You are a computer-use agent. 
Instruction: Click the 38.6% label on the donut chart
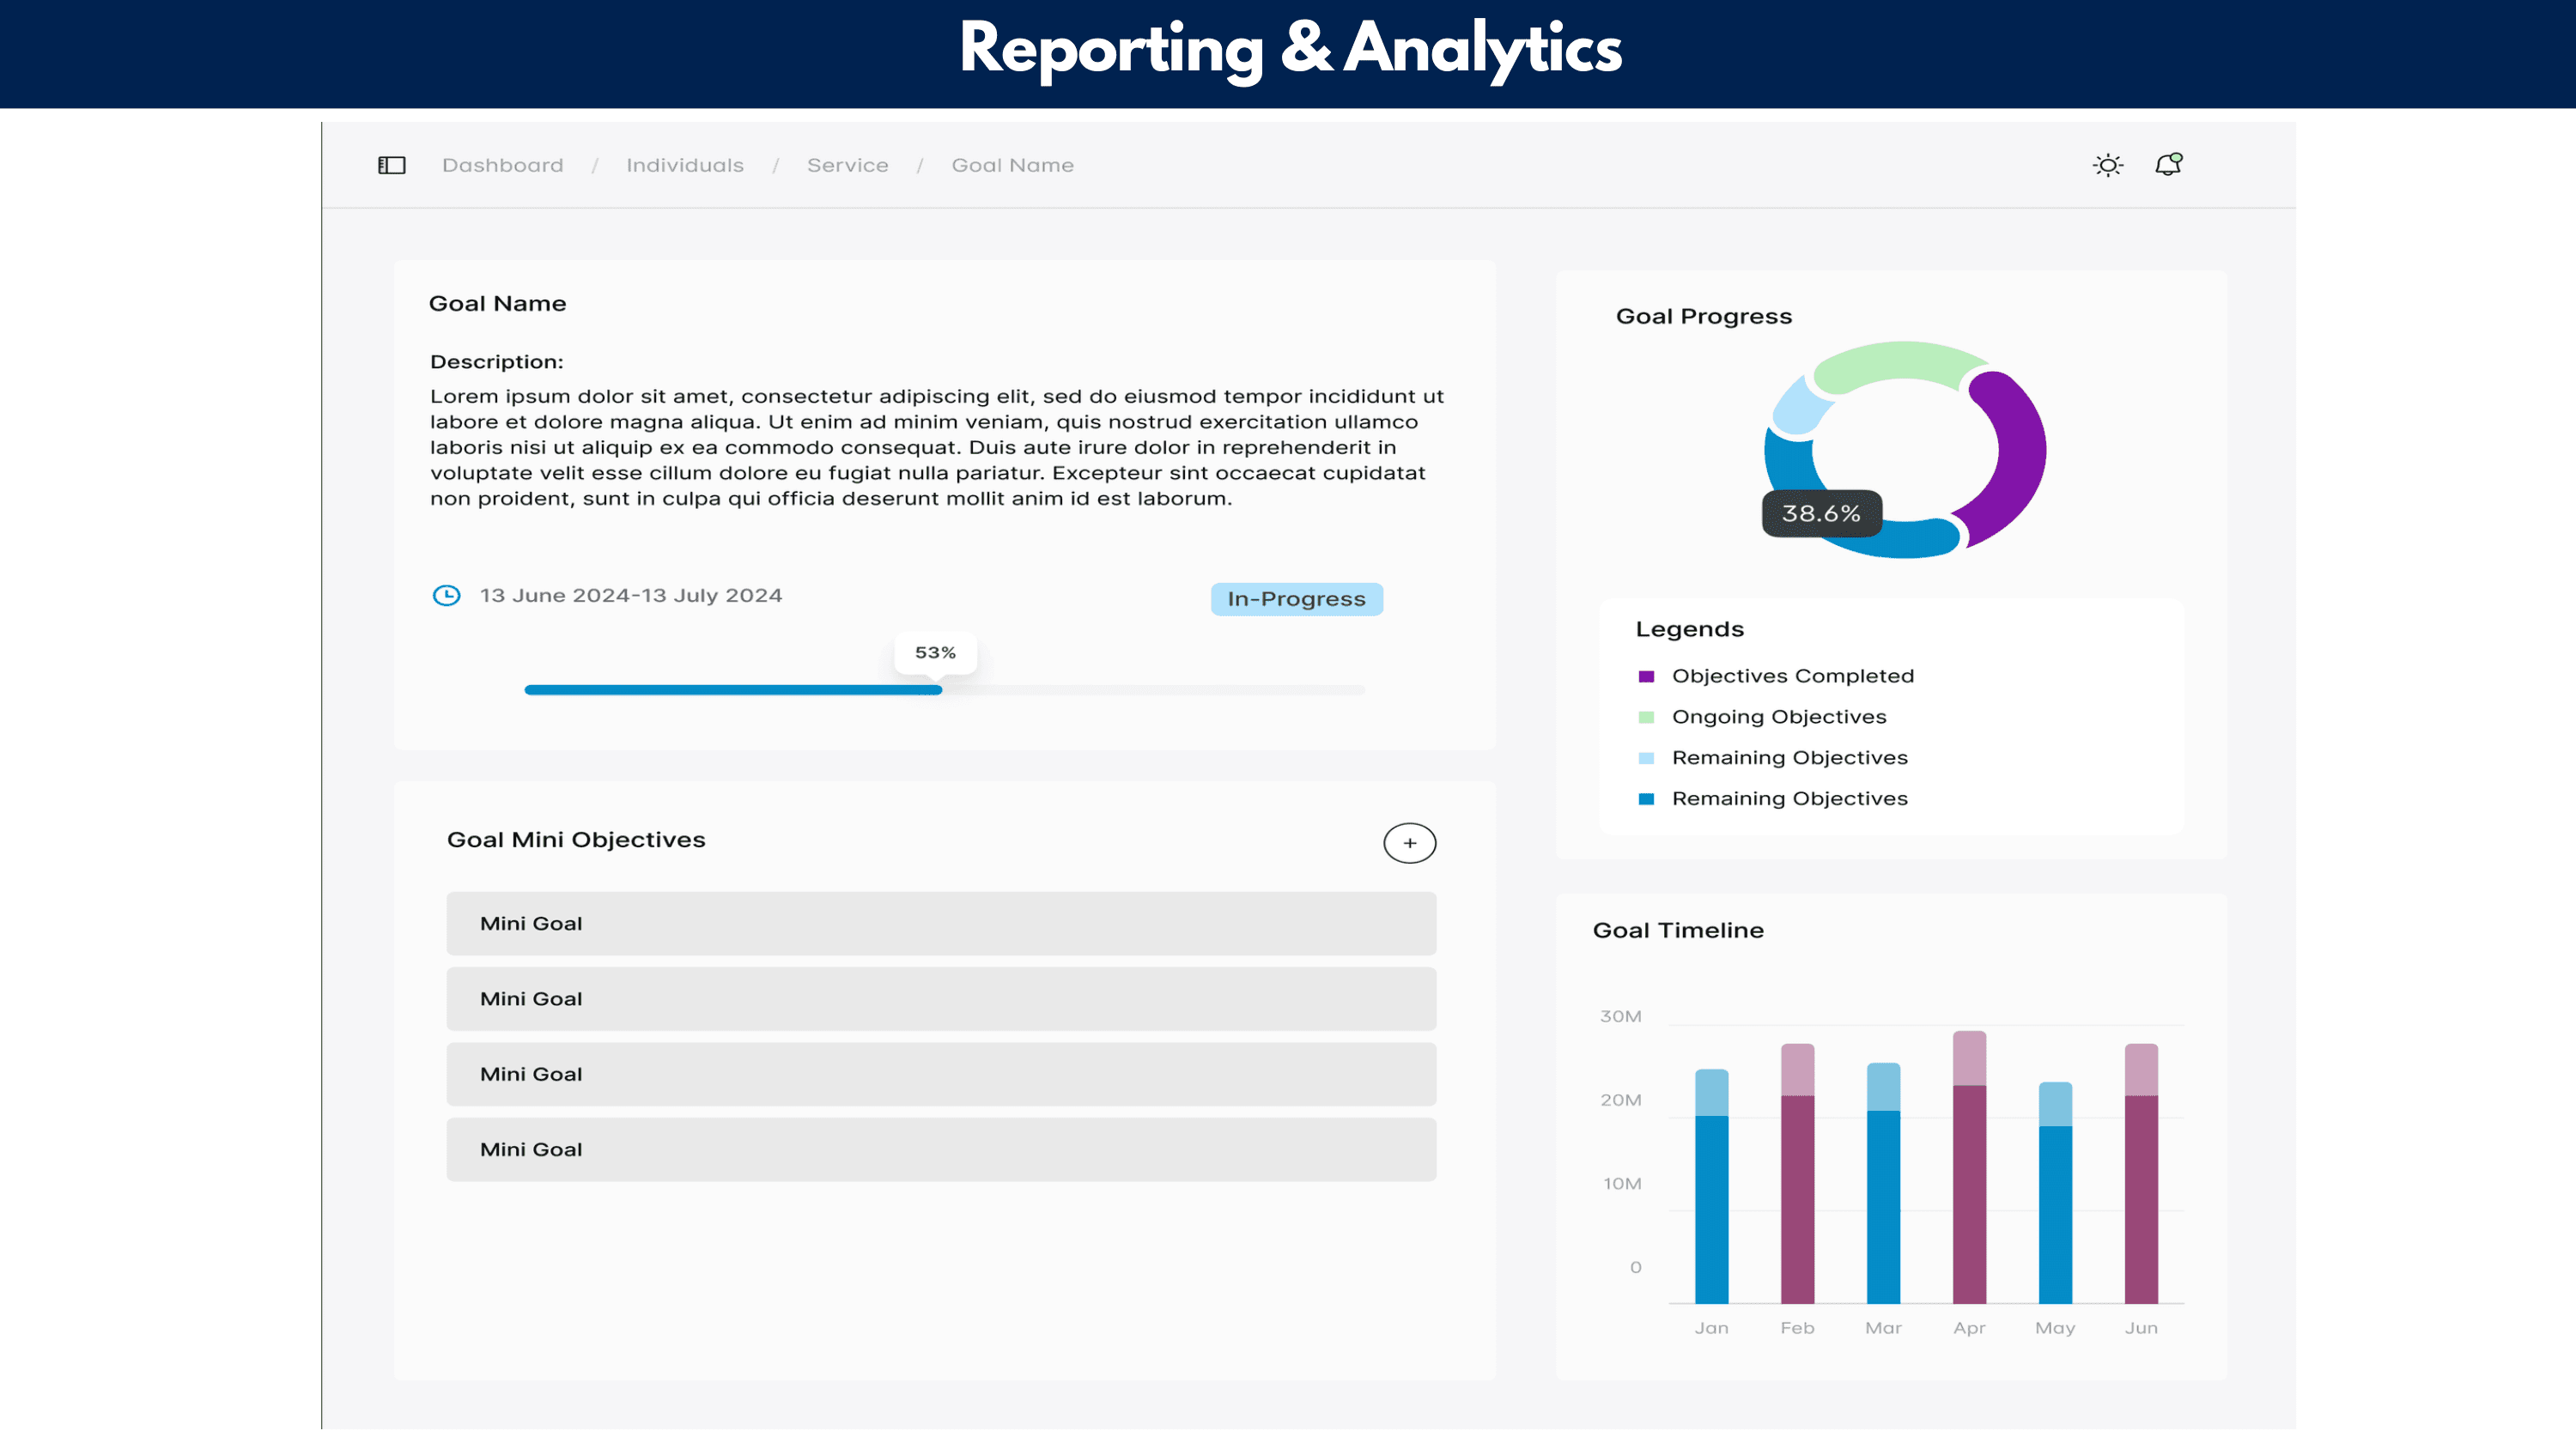click(x=1821, y=514)
